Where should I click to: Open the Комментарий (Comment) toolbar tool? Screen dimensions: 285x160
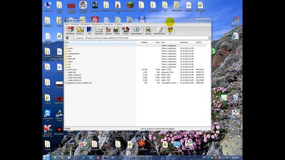coord(159,31)
